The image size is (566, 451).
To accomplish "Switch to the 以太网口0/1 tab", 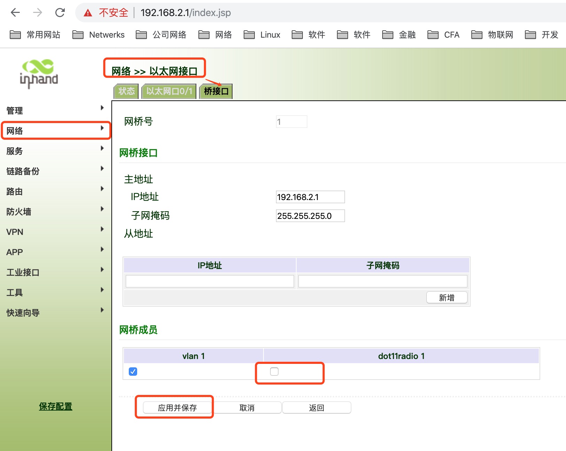I will point(169,91).
